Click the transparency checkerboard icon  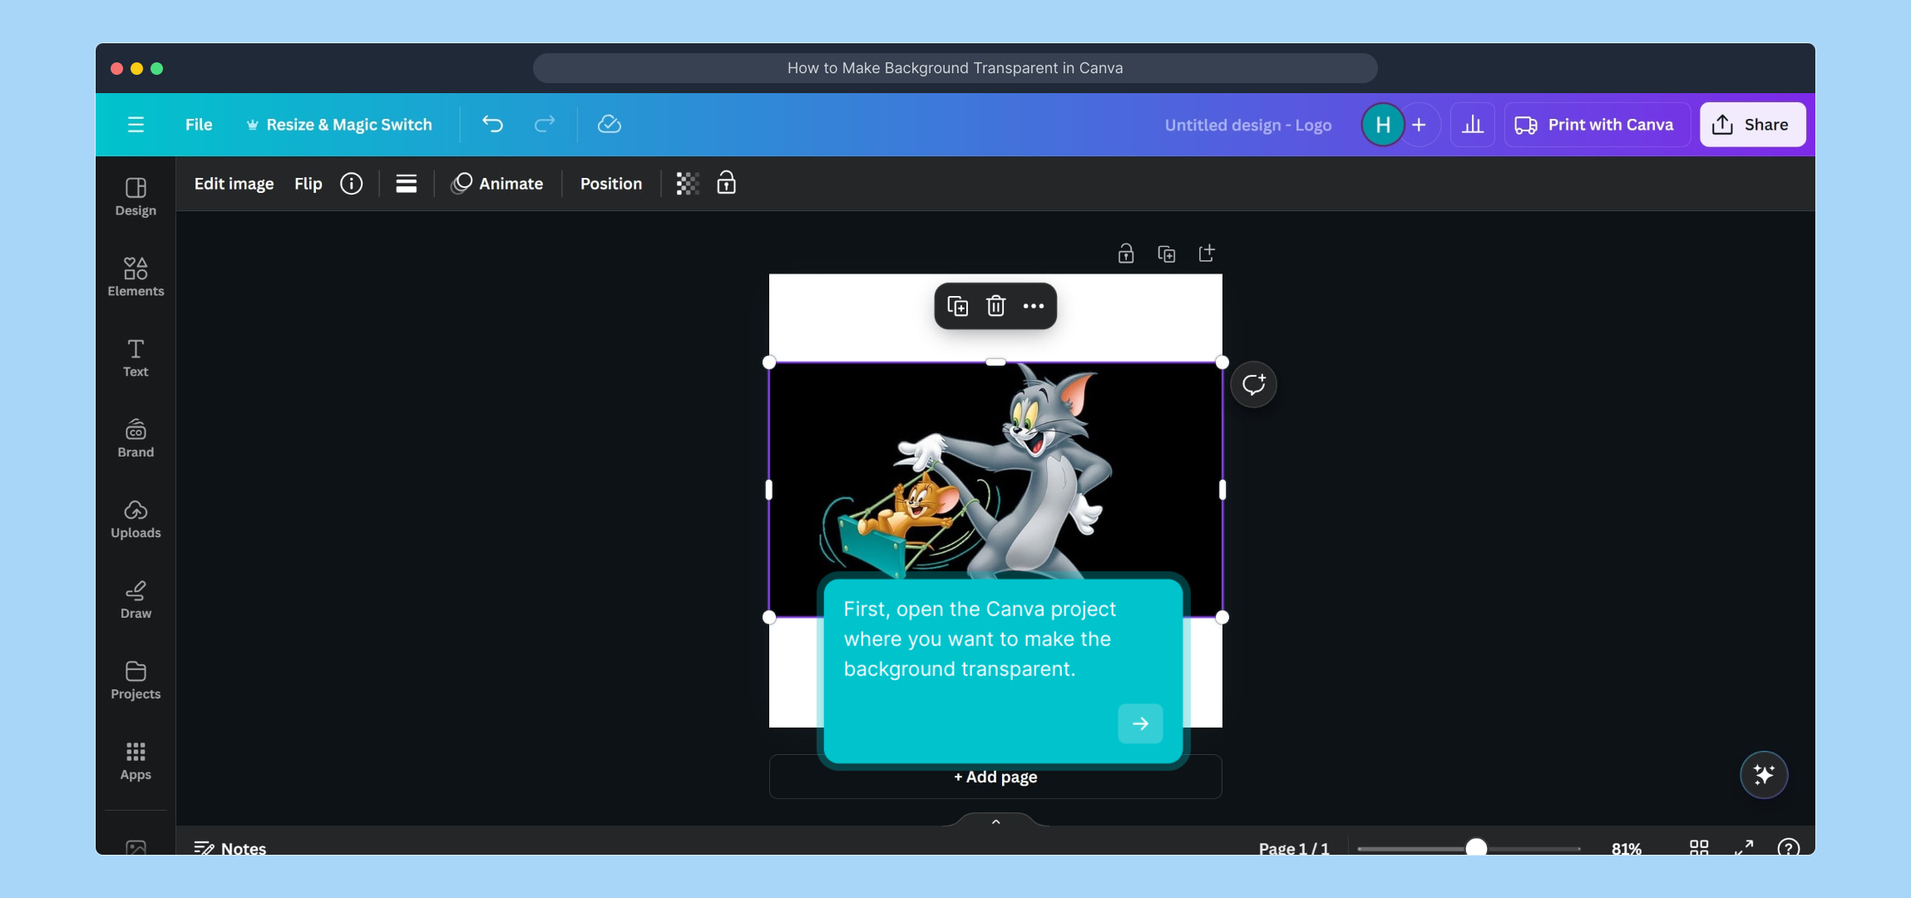(687, 184)
